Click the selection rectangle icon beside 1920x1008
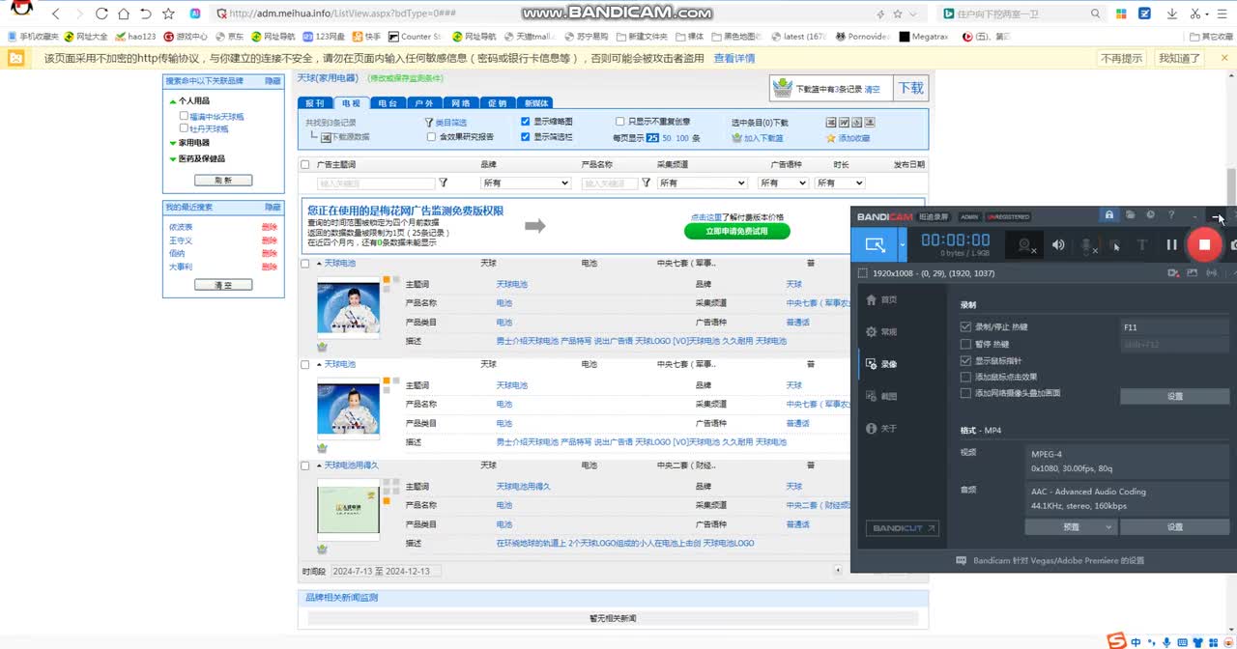The width and height of the screenshot is (1237, 649). pyautogui.click(x=863, y=273)
